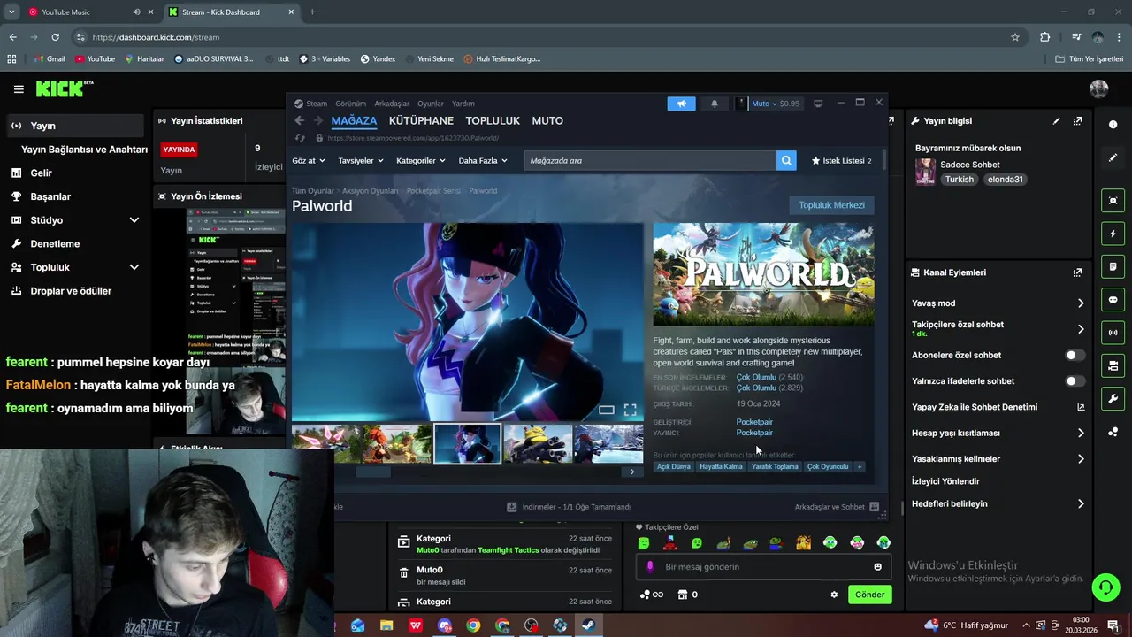Click the Bir mesaj gönderin field
The height and width of the screenshot is (637, 1132).
pyautogui.click(x=763, y=567)
